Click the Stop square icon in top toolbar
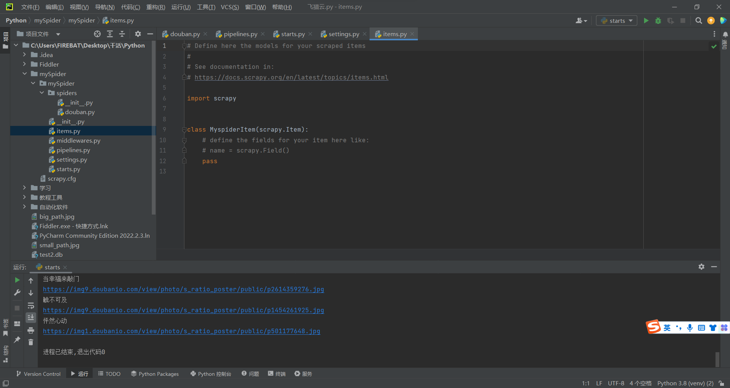 [x=683, y=21]
